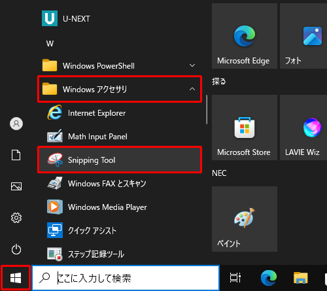Open Task View on the taskbar

pyautogui.click(x=235, y=278)
